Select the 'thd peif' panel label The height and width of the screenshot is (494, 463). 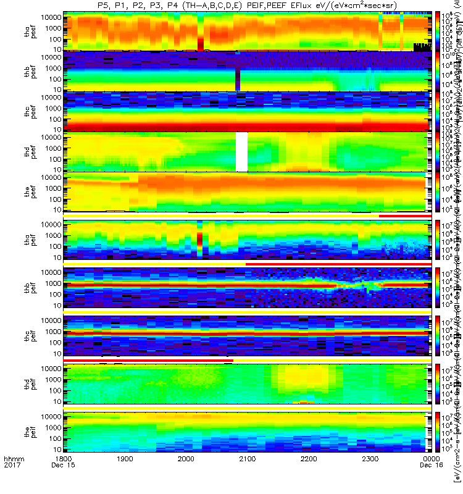point(30,383)
